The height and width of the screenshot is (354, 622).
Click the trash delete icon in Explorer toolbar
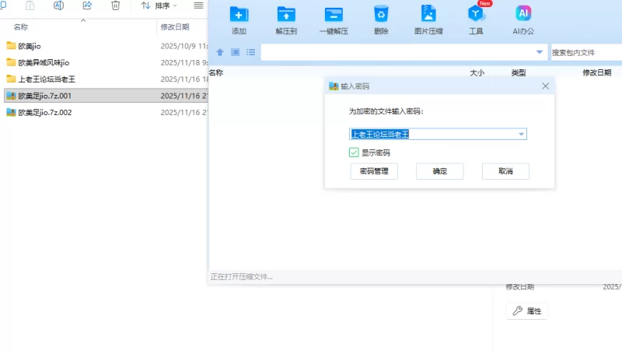115,5
